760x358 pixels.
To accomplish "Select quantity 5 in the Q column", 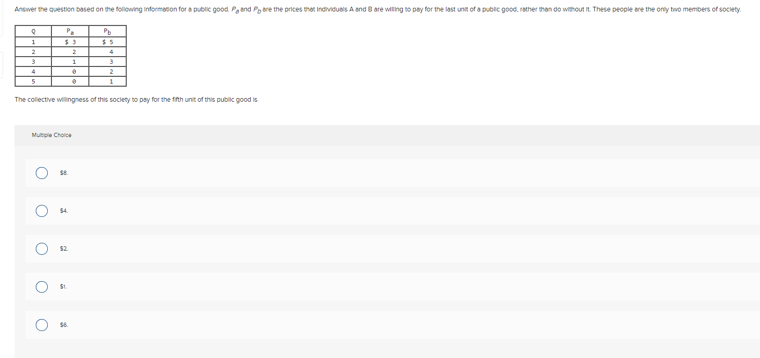I will 33,81.
